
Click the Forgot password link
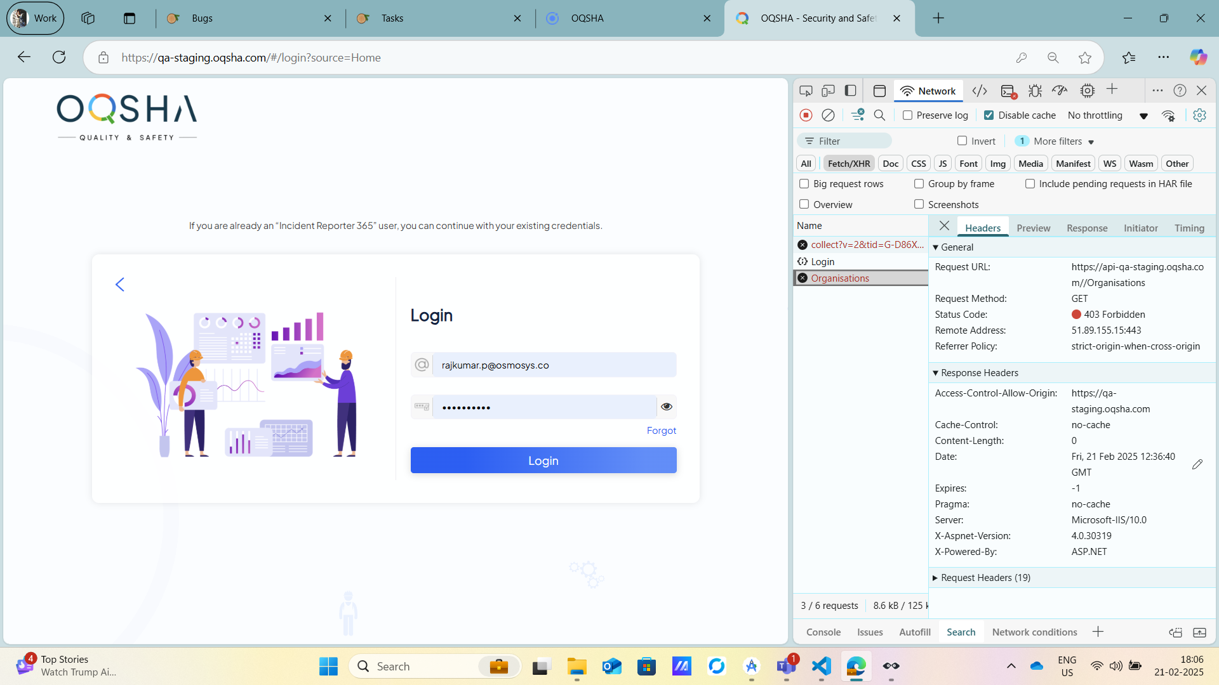coord(661,431)
